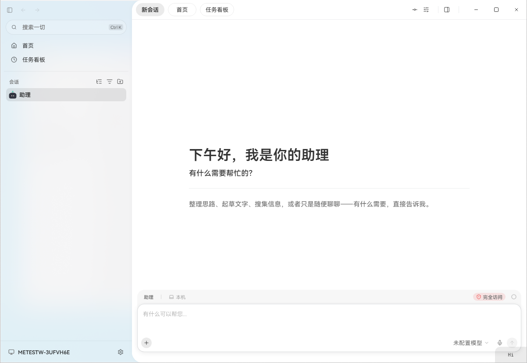
Task: Switch to the 新会话 tab
Action: pos(150,10)
